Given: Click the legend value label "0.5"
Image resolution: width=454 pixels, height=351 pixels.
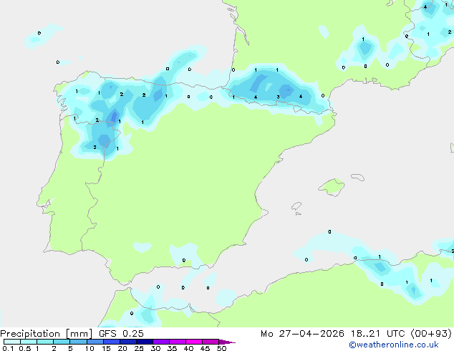Looking at the screenshot, I should 25,348.
